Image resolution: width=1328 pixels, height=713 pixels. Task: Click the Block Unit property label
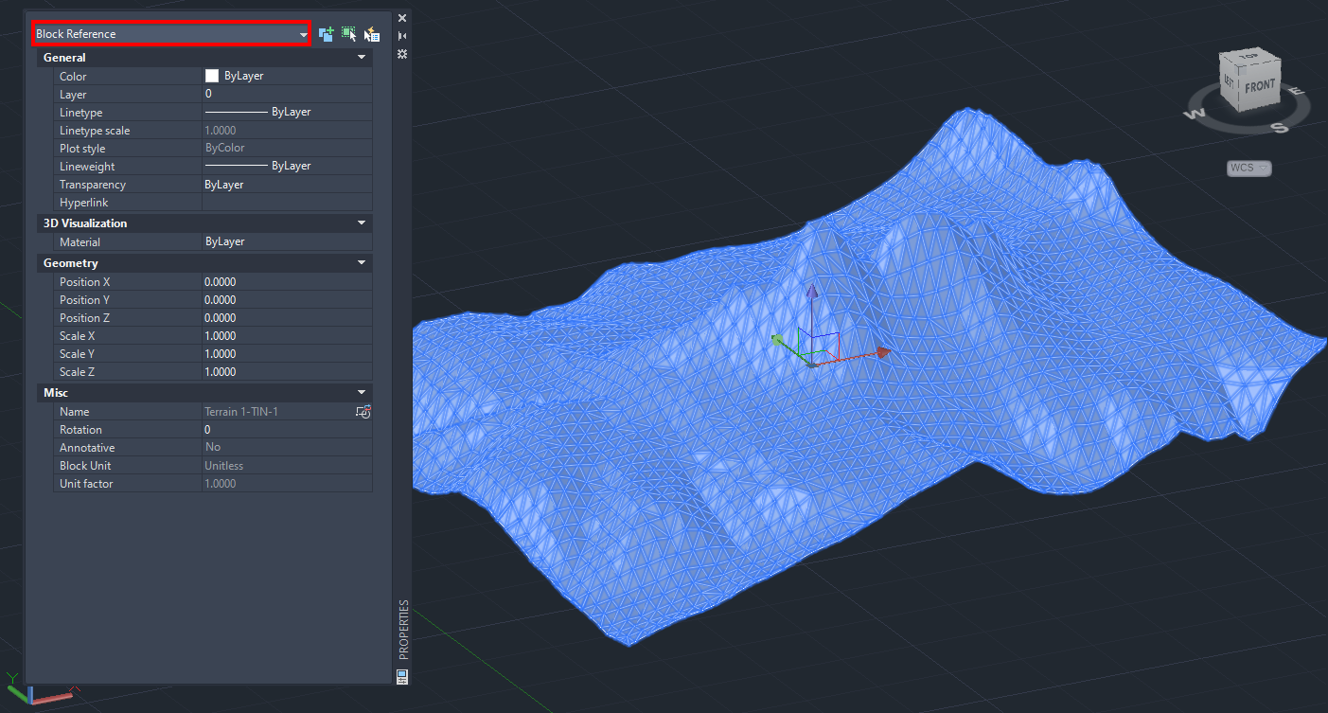tap(85, 466)
